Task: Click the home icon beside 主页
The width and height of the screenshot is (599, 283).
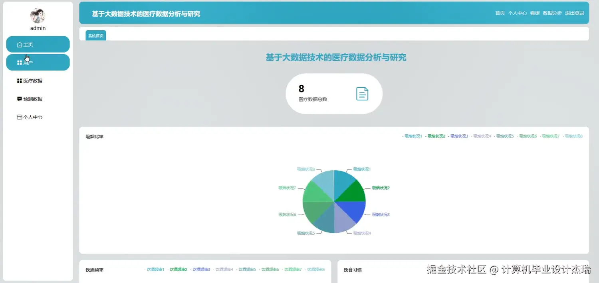Action: [19, 45]
